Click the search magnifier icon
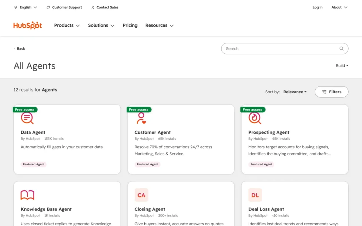The width and height of the screenshot is (362, 226). click(x=341, y=49)
